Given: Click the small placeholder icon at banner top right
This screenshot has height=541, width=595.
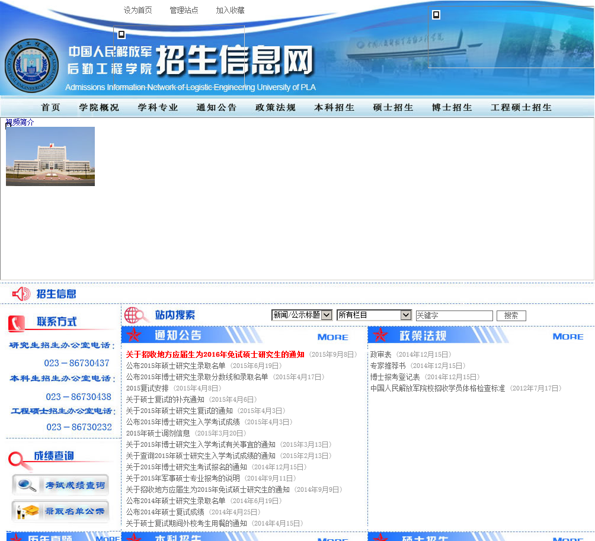Looking at the screenshot, I should pos(436,15).
